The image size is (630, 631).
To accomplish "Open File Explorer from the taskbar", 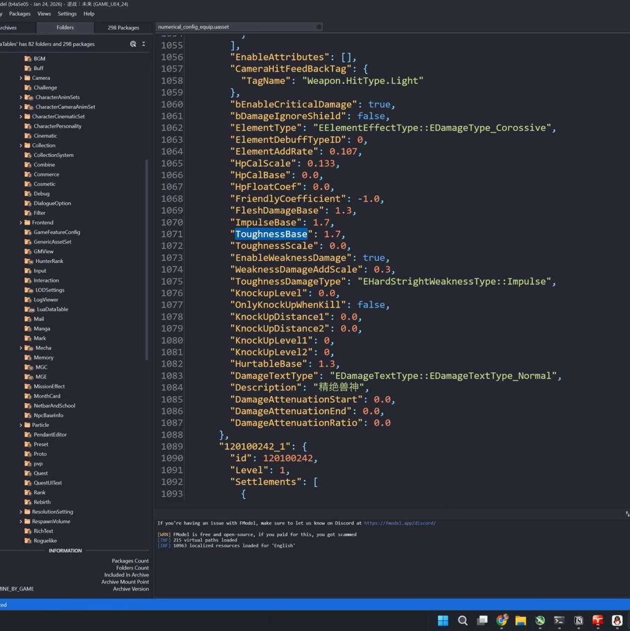I will pos(520,620).
